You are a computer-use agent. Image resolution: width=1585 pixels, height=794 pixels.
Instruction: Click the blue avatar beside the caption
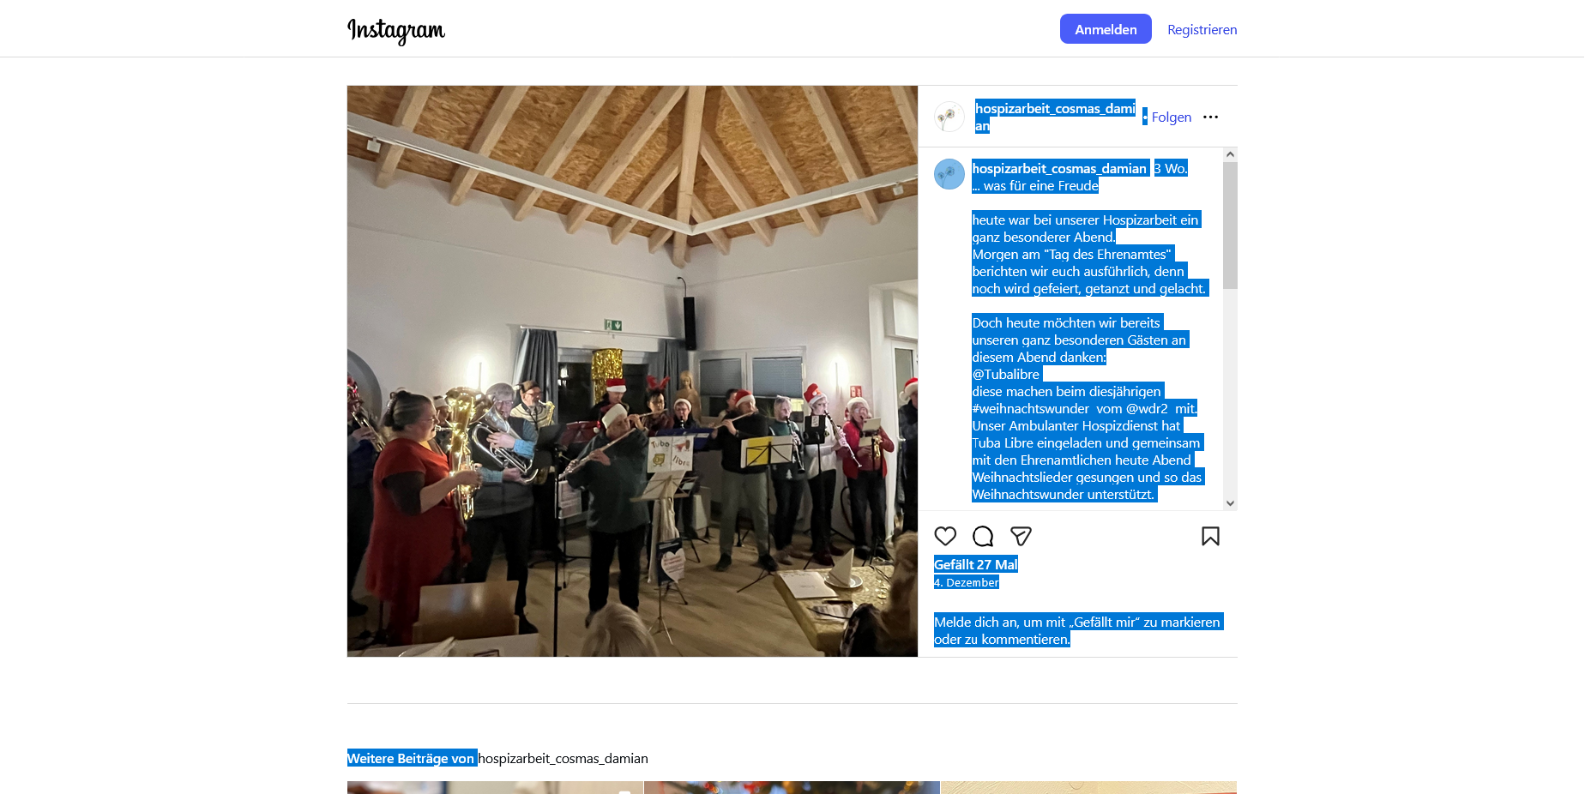949,174
